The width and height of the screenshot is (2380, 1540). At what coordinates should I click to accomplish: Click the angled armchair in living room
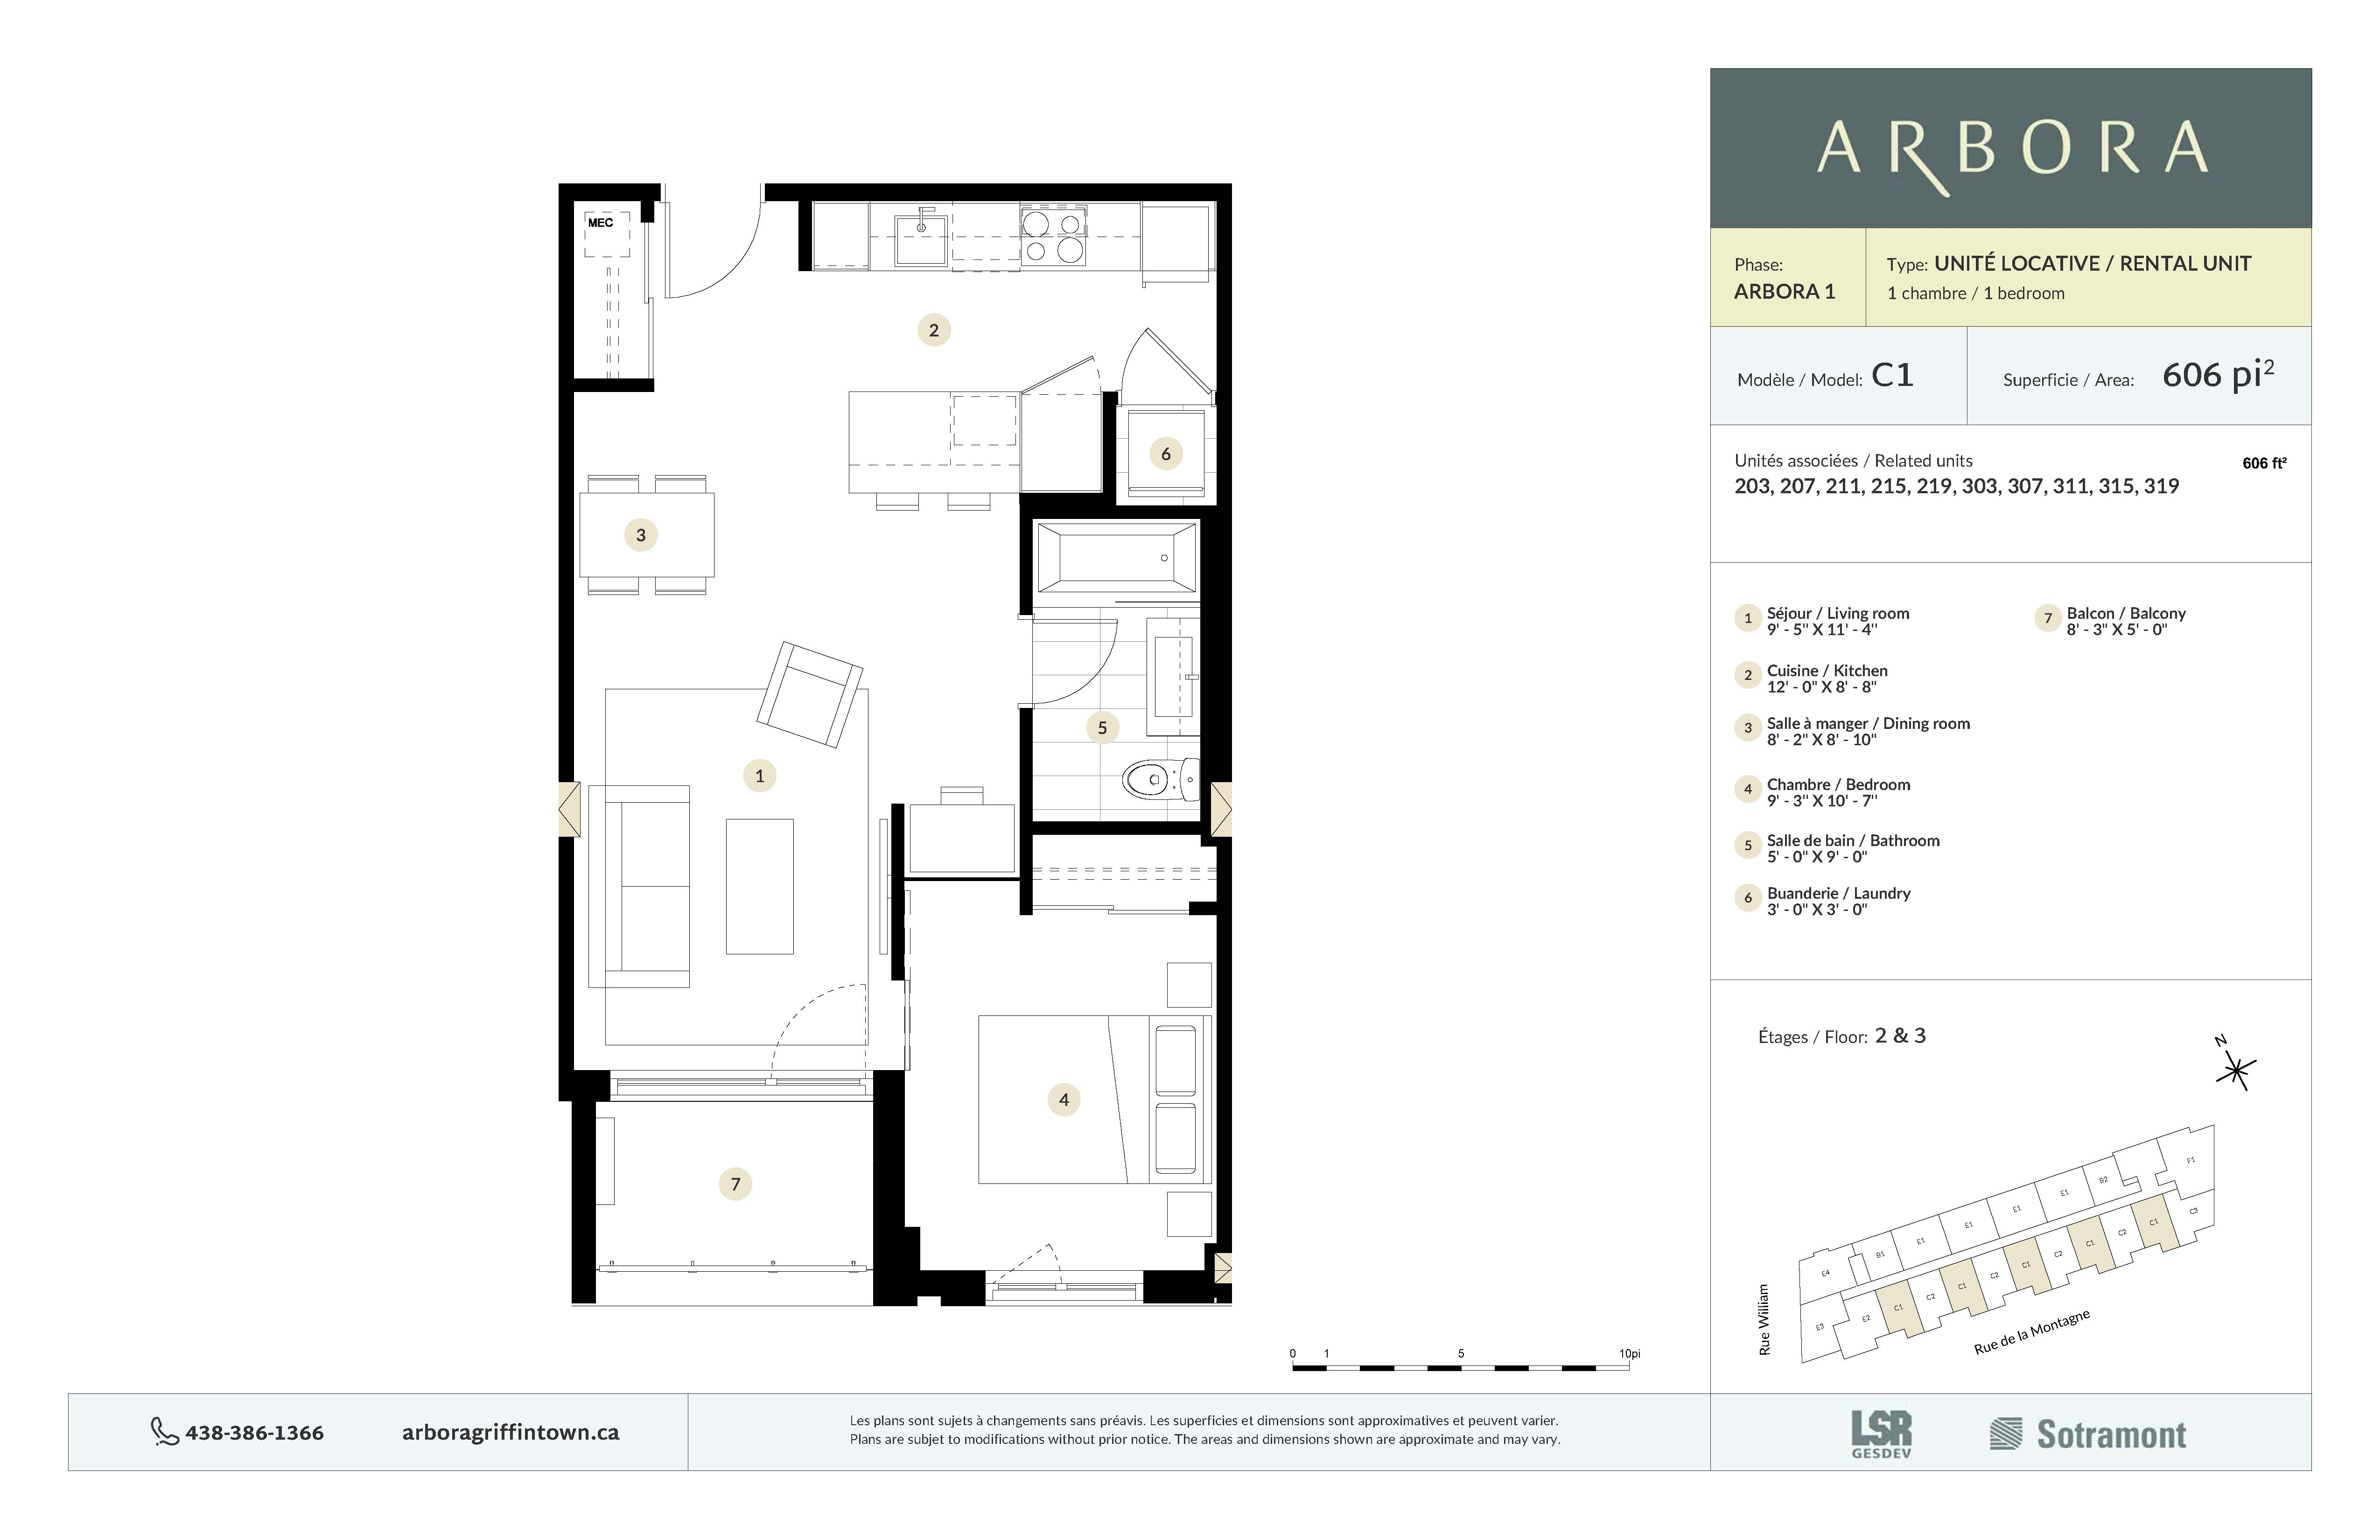click(810, 694)
